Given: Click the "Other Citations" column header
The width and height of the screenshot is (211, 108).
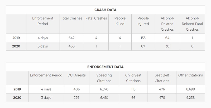Looking at the screenshot, I should pos(190,75).
